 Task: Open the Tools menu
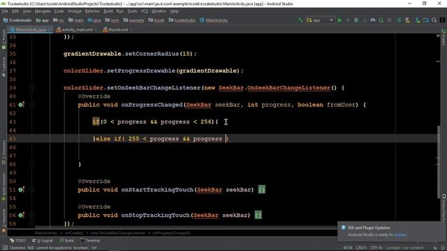click(x=132, y=11)
